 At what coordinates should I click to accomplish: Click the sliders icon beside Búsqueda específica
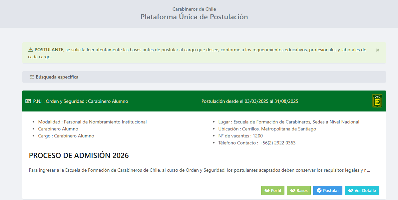pyautogui.click(x=32, y=77)
